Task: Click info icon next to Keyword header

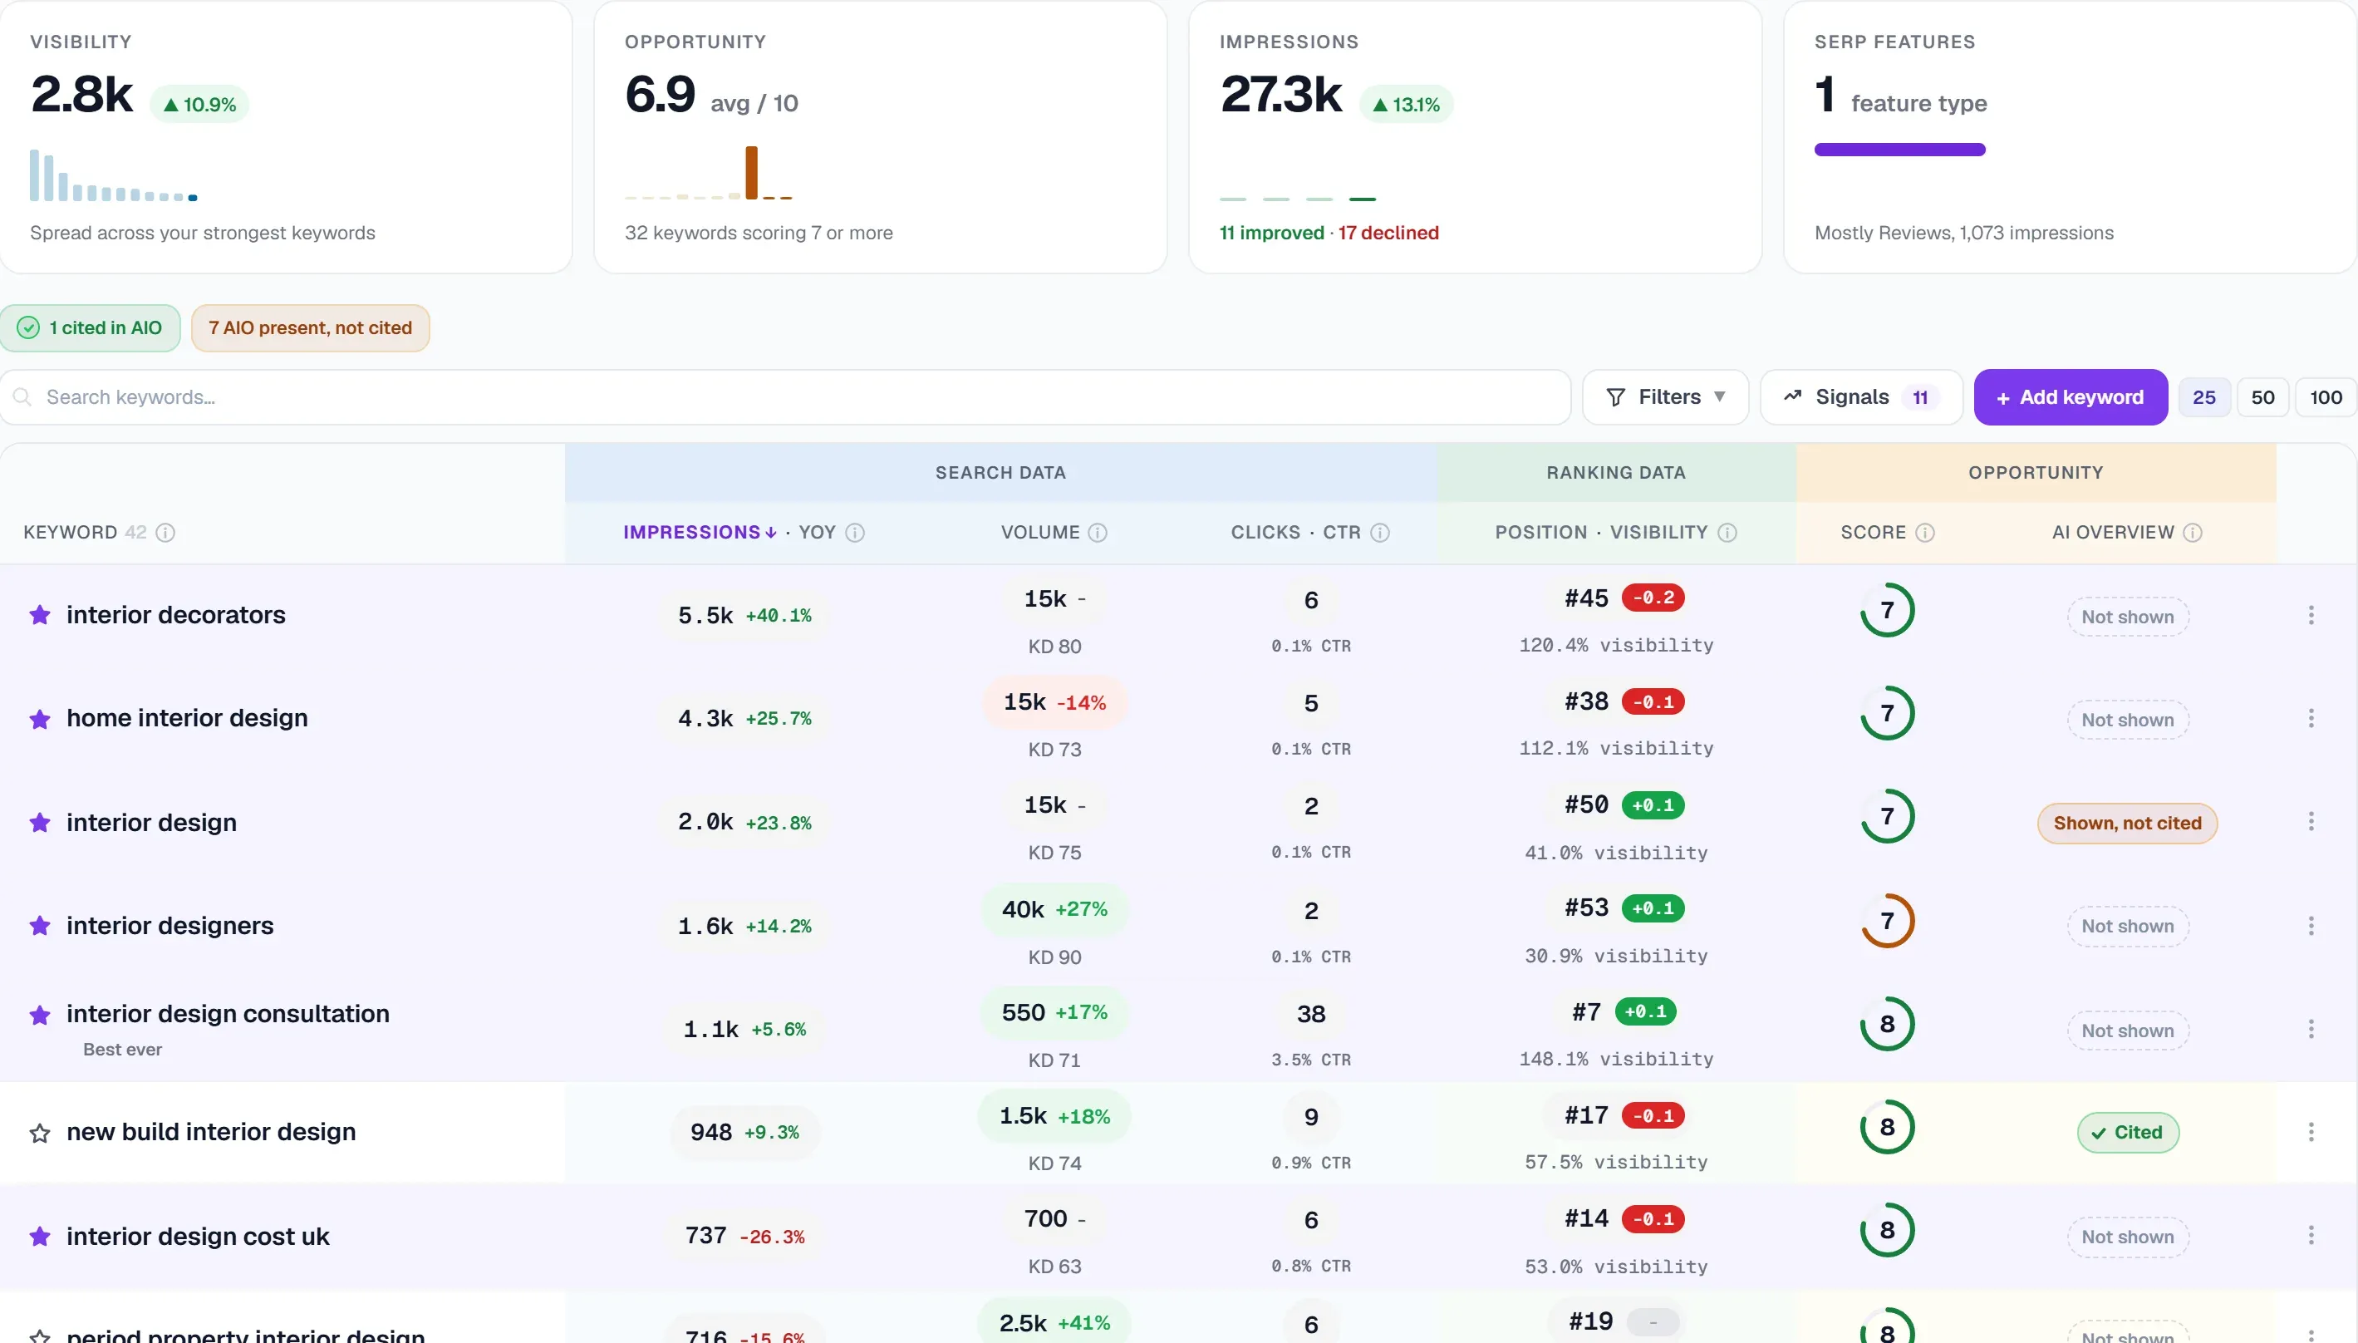Action: point(165,534)
